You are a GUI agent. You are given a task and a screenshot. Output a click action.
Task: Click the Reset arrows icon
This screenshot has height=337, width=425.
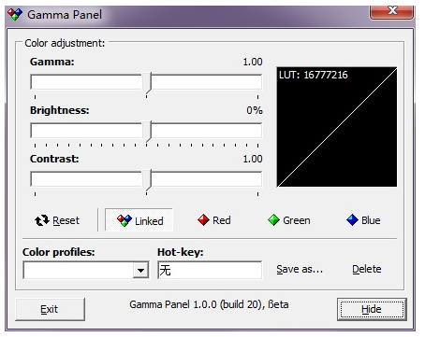click(x=42, y=220)
